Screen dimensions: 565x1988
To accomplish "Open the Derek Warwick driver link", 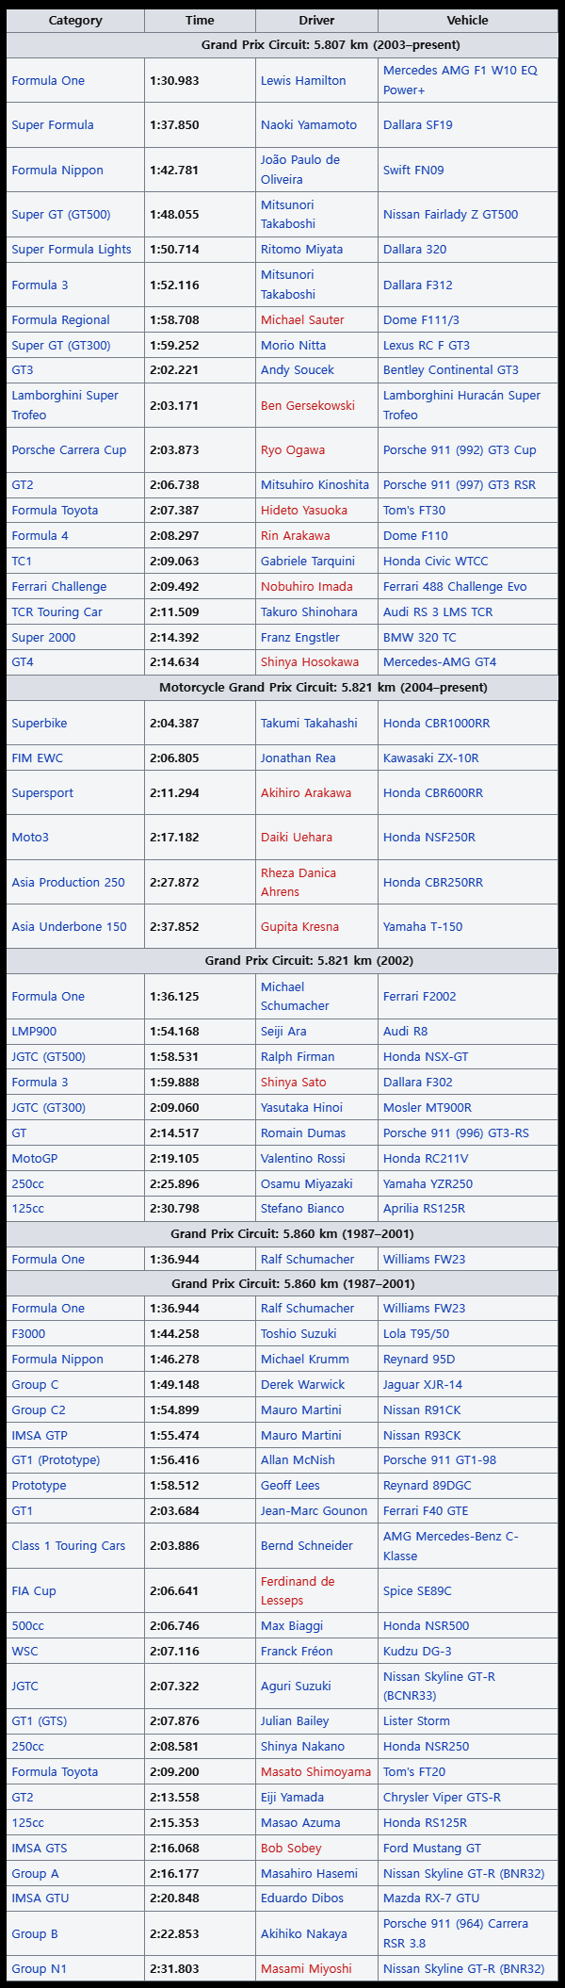I will coord(303,1385).
